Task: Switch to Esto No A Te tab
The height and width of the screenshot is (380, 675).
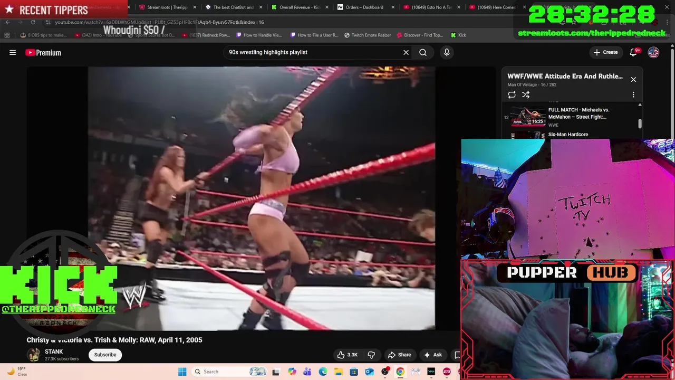Action: coord(428,7)
